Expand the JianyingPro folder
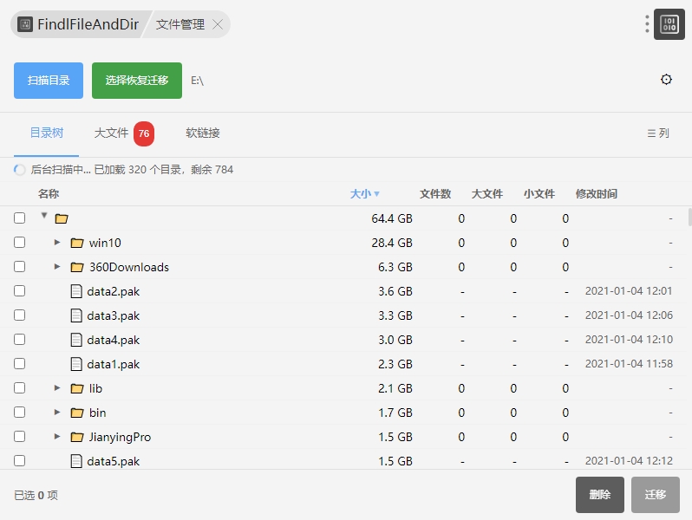The image size is (692, 520). point(57,436)
